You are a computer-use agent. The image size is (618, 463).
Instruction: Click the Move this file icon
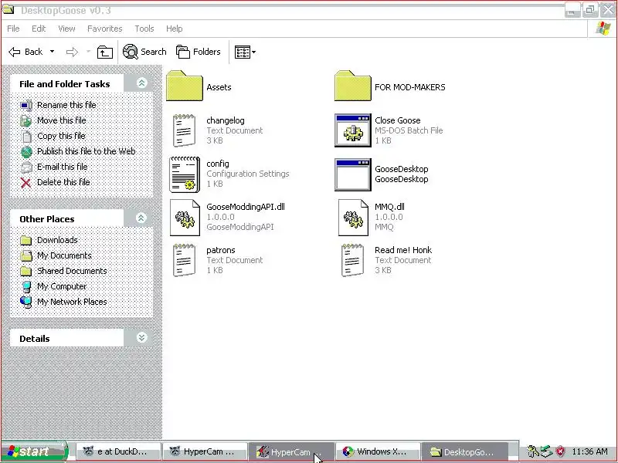pyautogui.click(x=26, y=120)
